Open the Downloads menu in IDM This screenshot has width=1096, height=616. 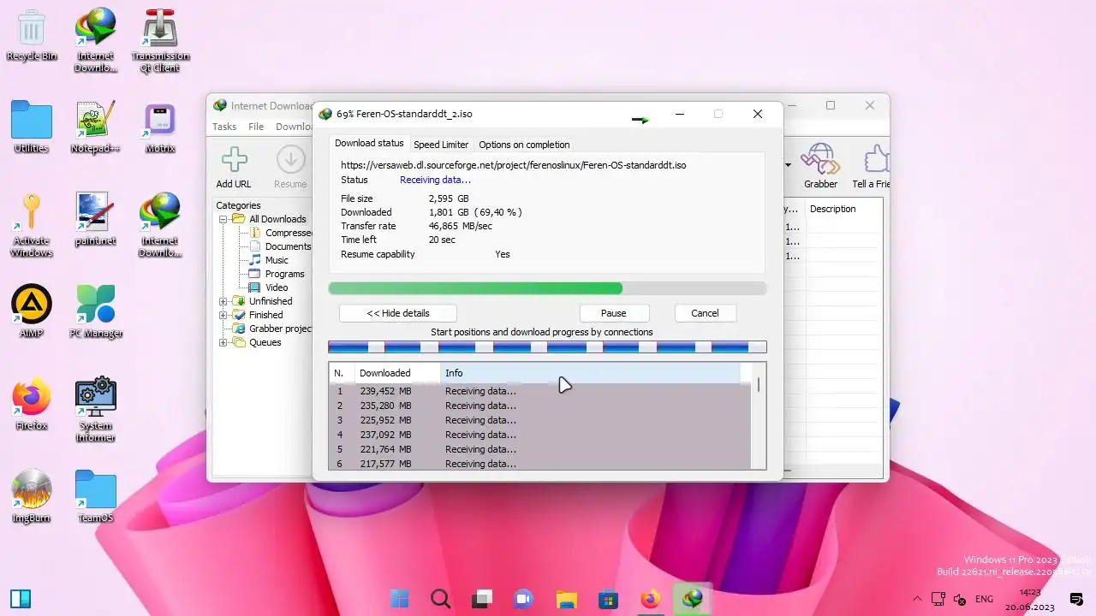coord(294,127)
